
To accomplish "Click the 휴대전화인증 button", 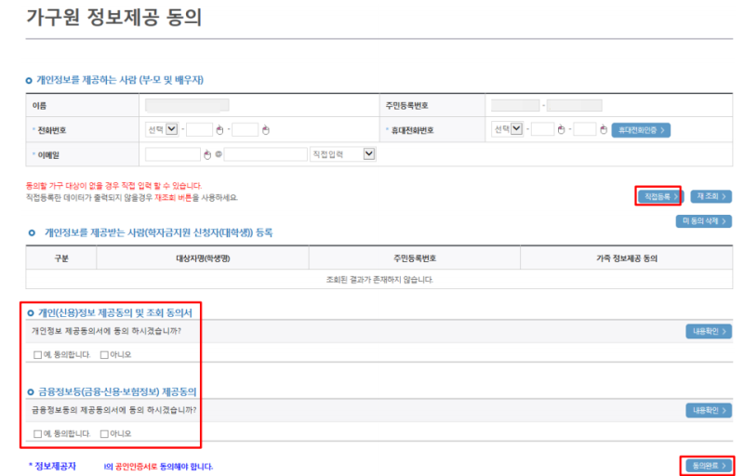I will pos(641,130).
